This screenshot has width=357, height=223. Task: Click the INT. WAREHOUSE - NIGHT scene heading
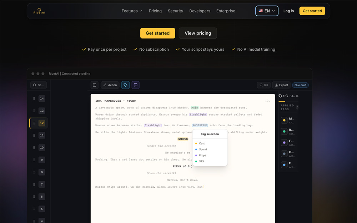(115, 101)
